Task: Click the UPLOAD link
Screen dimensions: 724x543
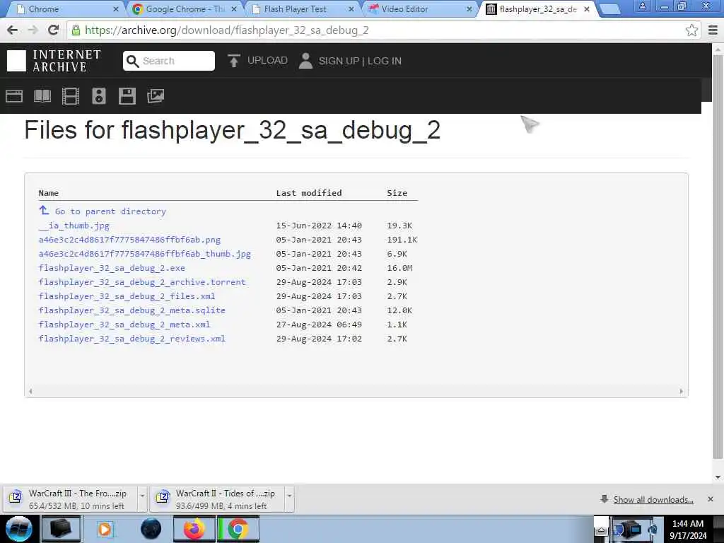Action: [x=267, y=61]
